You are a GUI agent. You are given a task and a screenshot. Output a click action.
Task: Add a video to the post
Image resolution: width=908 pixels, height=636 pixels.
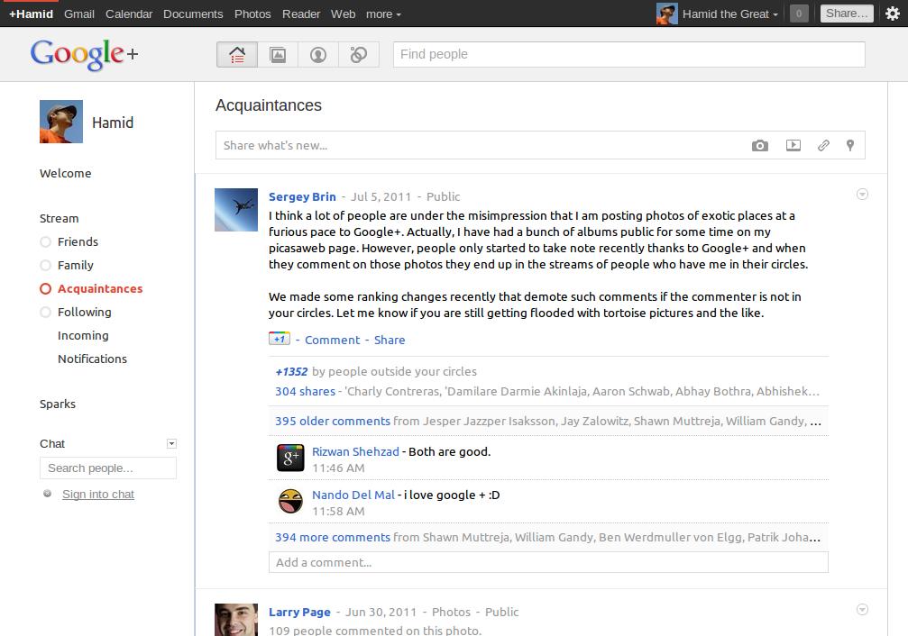point(793,145)
